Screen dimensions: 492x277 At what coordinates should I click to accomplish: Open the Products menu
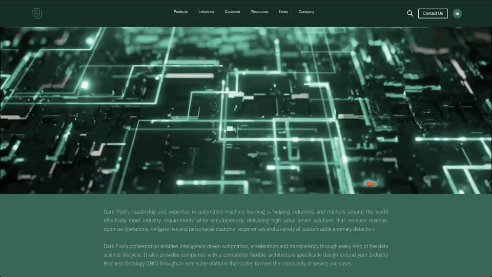point(180,12)
